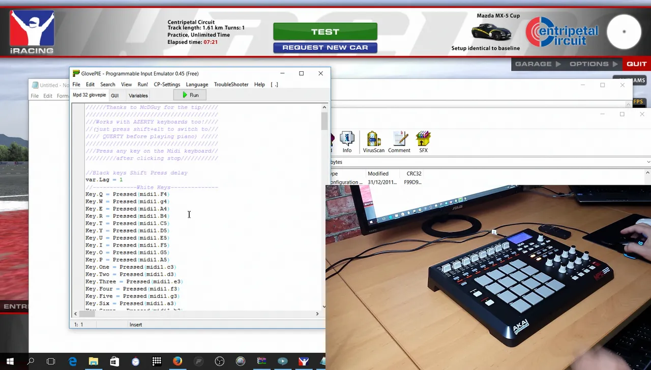Open the Language menu in GlovePIE
This screenshot has width=651, height=370.
pos(197,84)
